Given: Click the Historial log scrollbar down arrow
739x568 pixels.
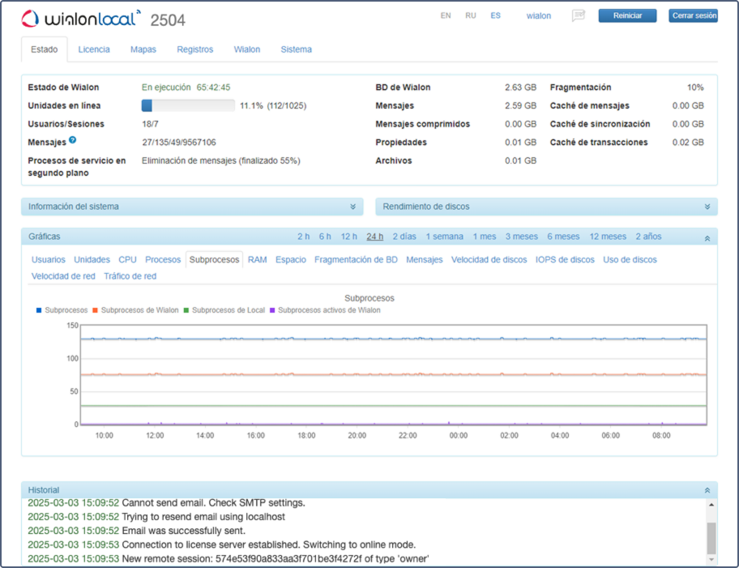Looking at the screenshot, I should [x=711, y=560].
